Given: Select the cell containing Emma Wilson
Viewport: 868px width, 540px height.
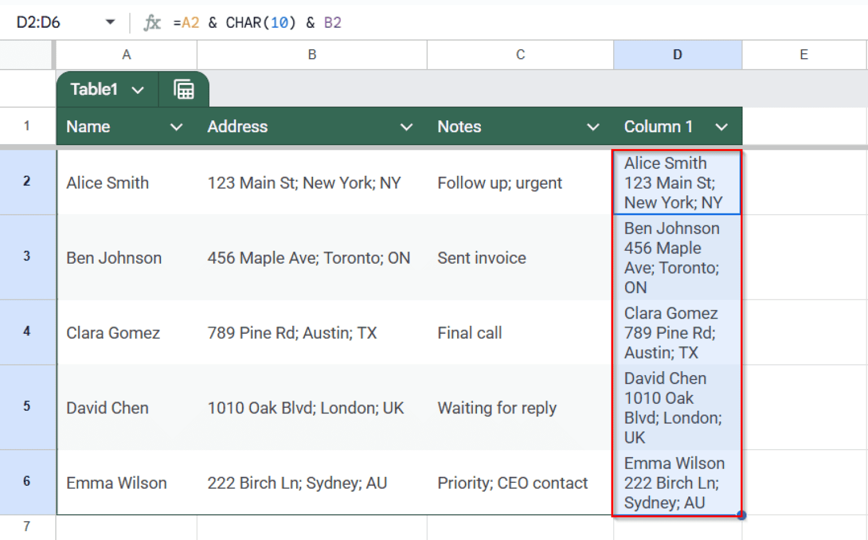Looking at the screenshot, I should tap(125, 482).
